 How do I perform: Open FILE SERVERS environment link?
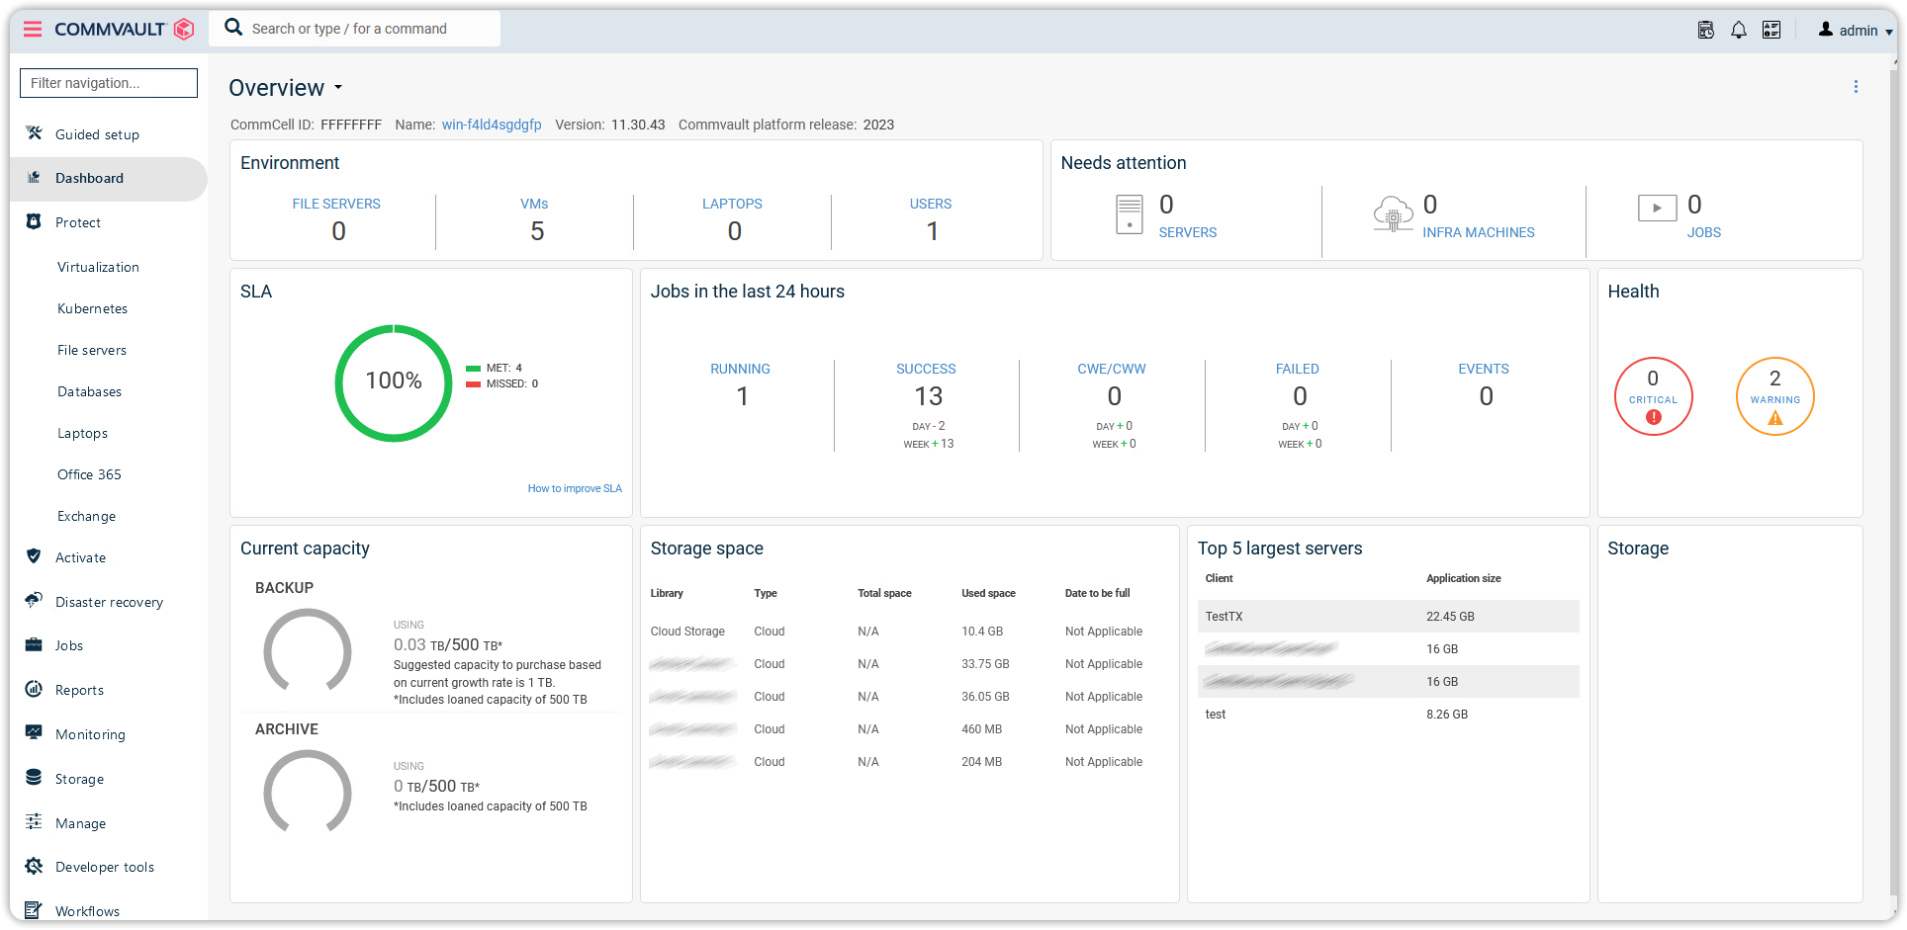coord(336,204)
